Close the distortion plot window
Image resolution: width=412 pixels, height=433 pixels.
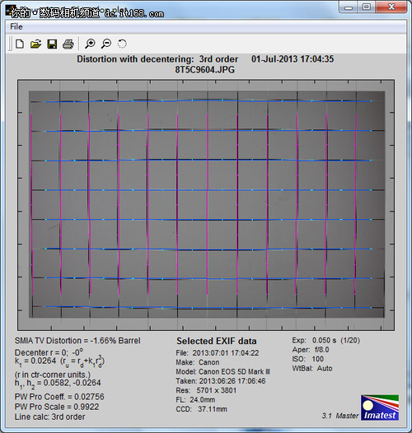(391, 7)
